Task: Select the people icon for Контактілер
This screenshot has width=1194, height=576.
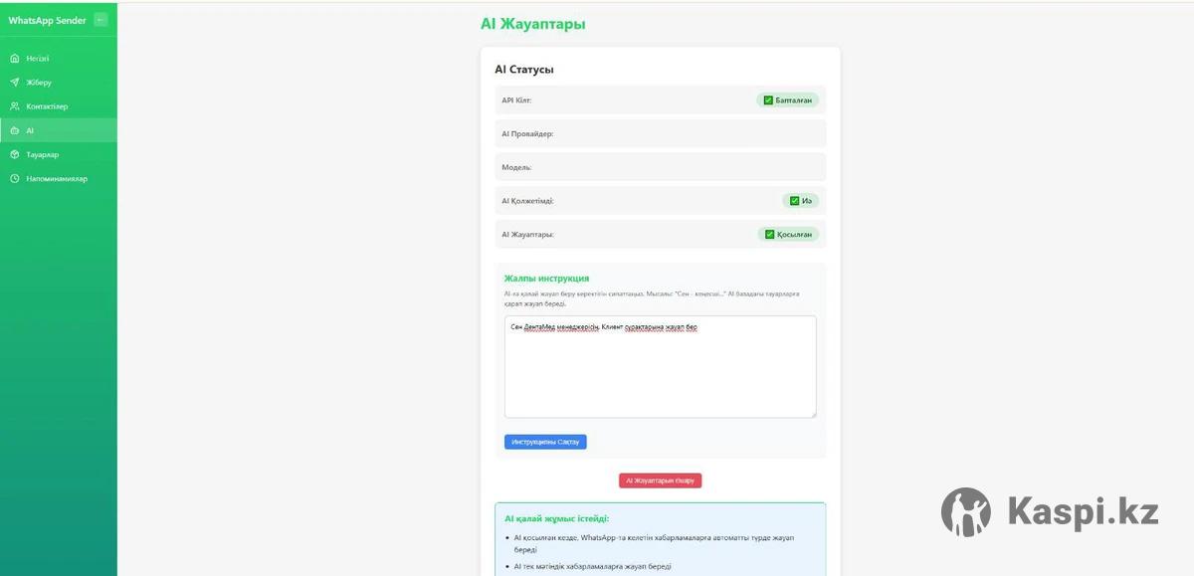Action: (x=15, y=106)
